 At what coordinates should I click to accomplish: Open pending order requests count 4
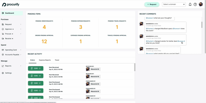44,27
